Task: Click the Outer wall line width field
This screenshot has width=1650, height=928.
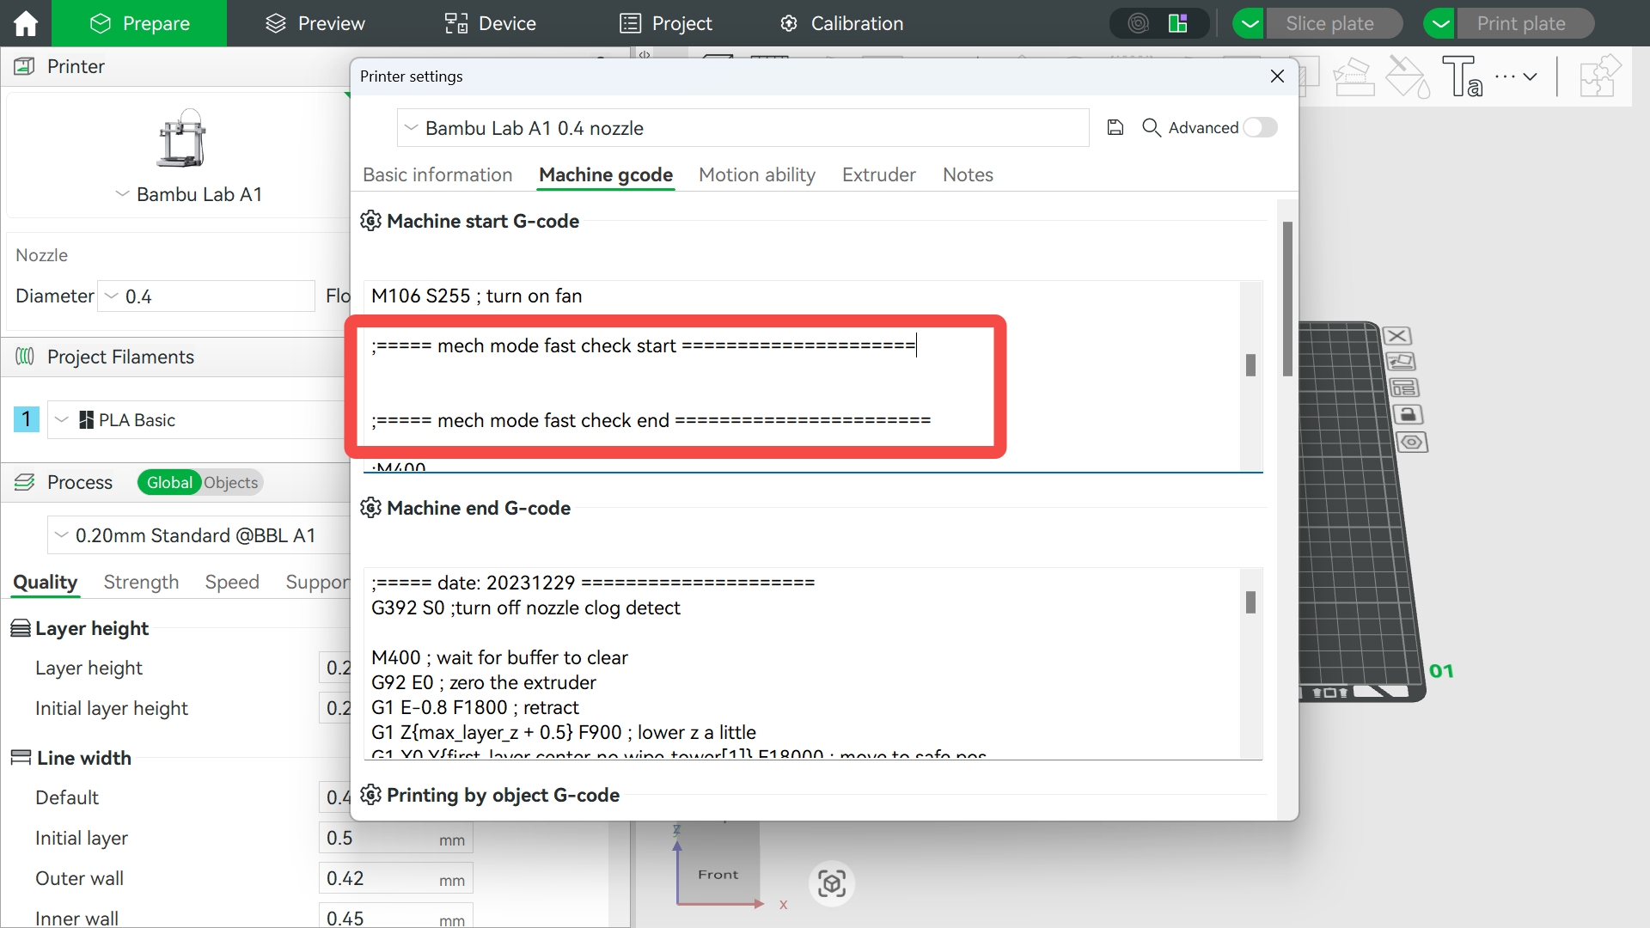Action: (x=395, y=879)
